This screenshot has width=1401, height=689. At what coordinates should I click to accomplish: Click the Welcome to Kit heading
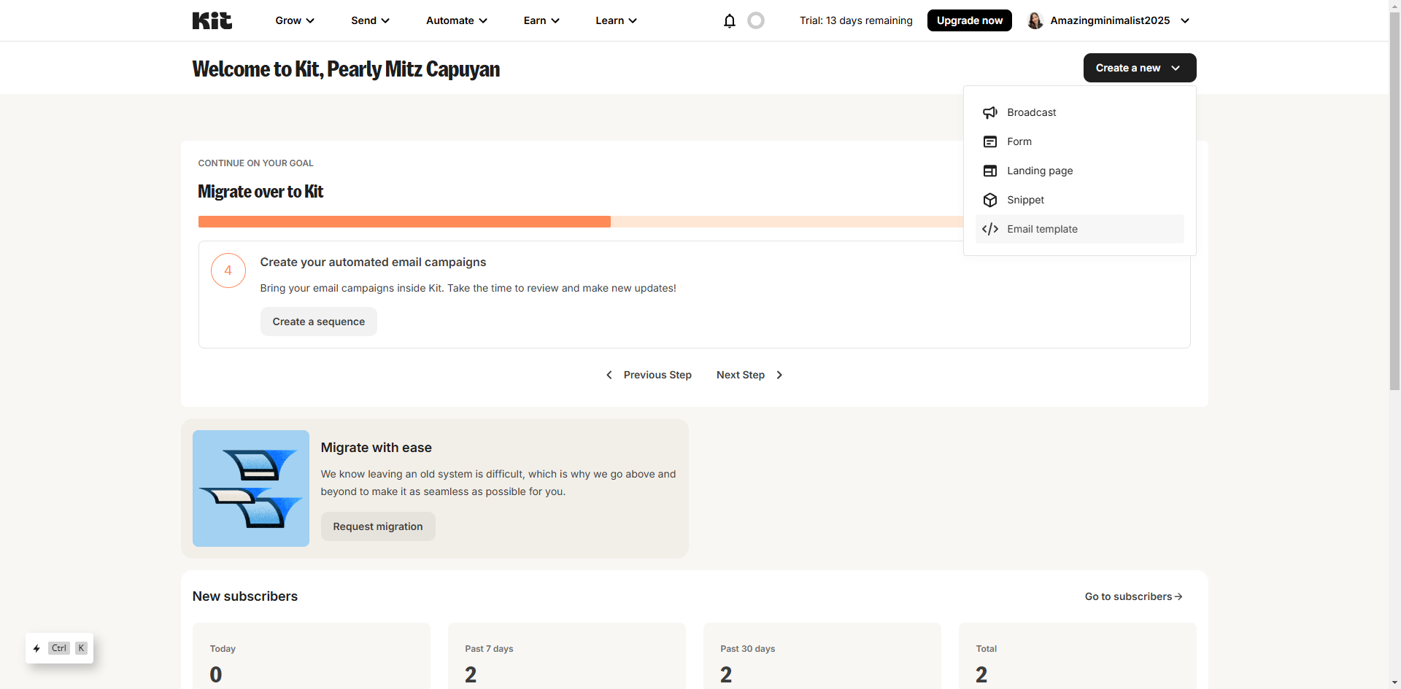tap(346, 69)
